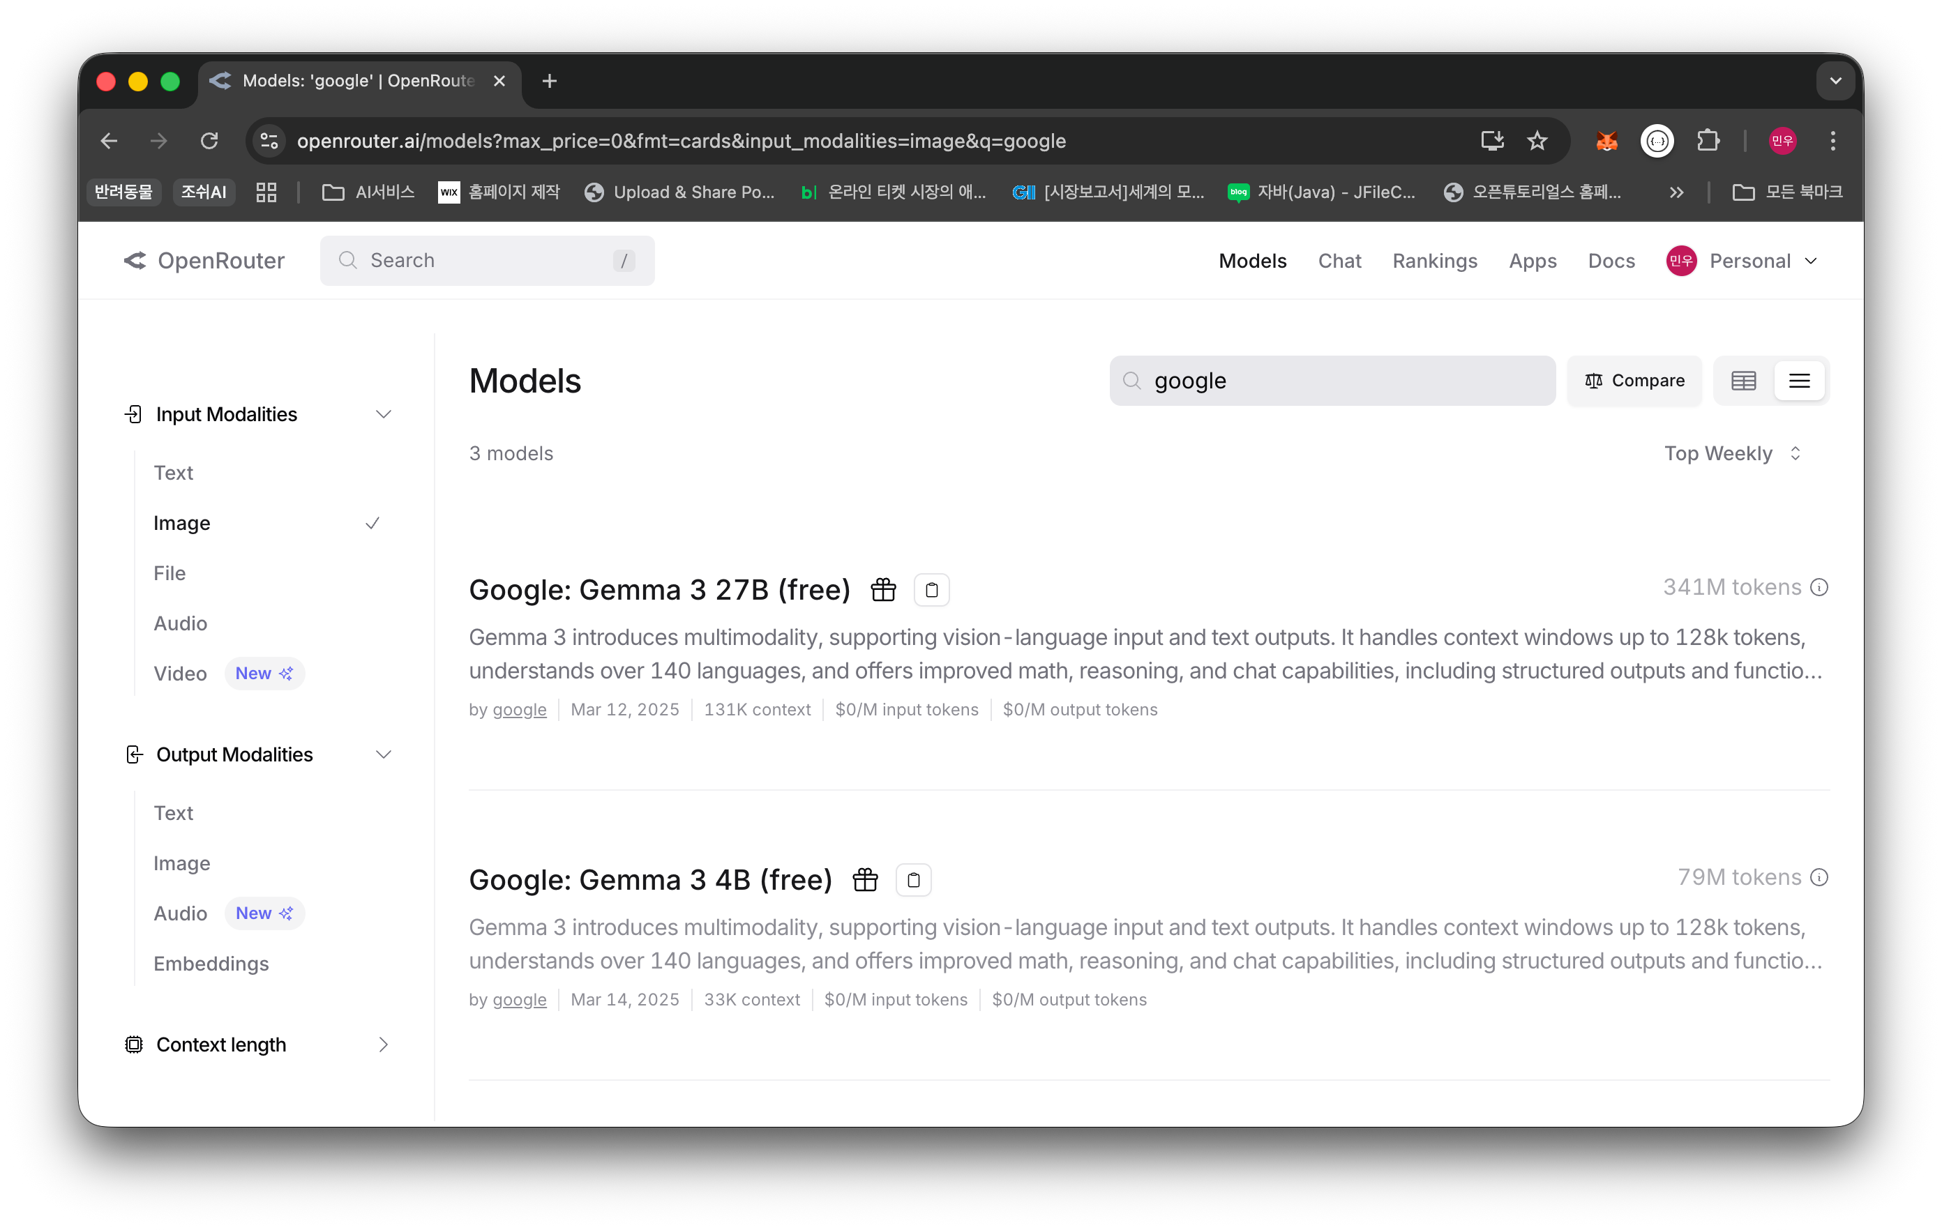Show the hidden bookmarks overflow
This screenshot has width=1942, height=1230.
(x=1677, y=192)
